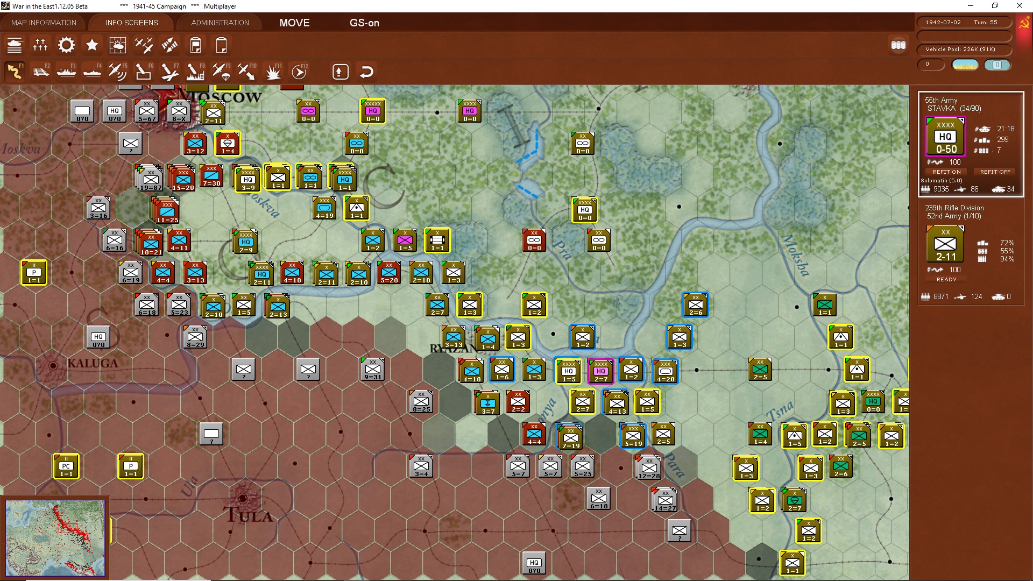This screenshot has height=581, width=1033.
Task: Select F10 air transfer mode
Action: click(x=247, y=72)
